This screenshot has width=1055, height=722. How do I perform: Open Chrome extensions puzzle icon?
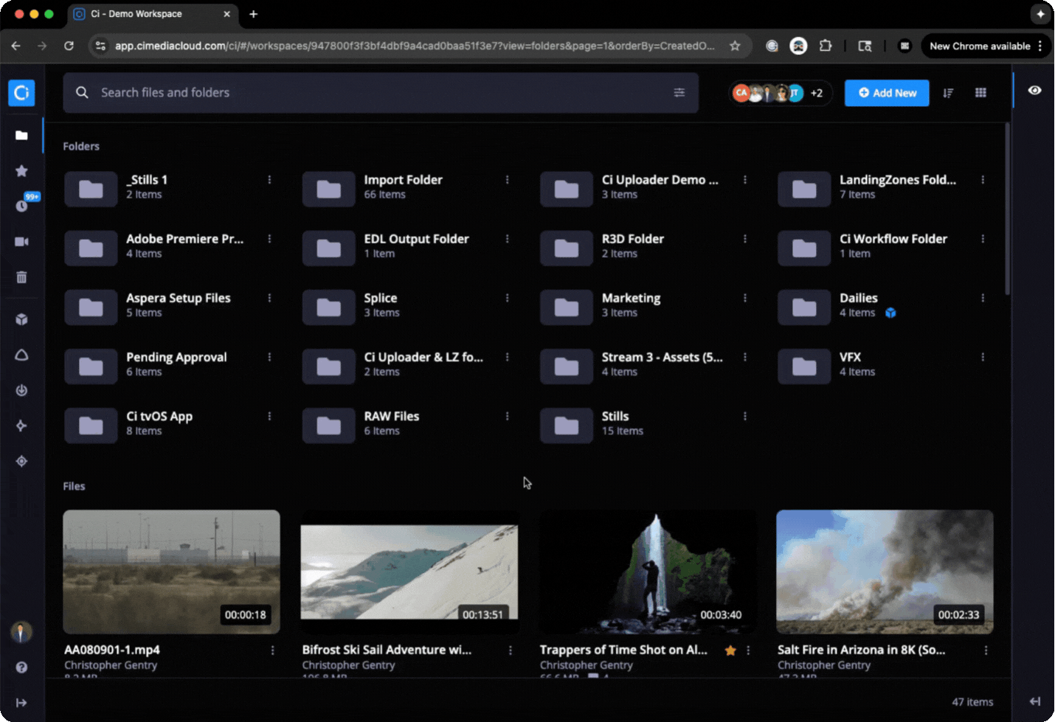coord(826,46)
